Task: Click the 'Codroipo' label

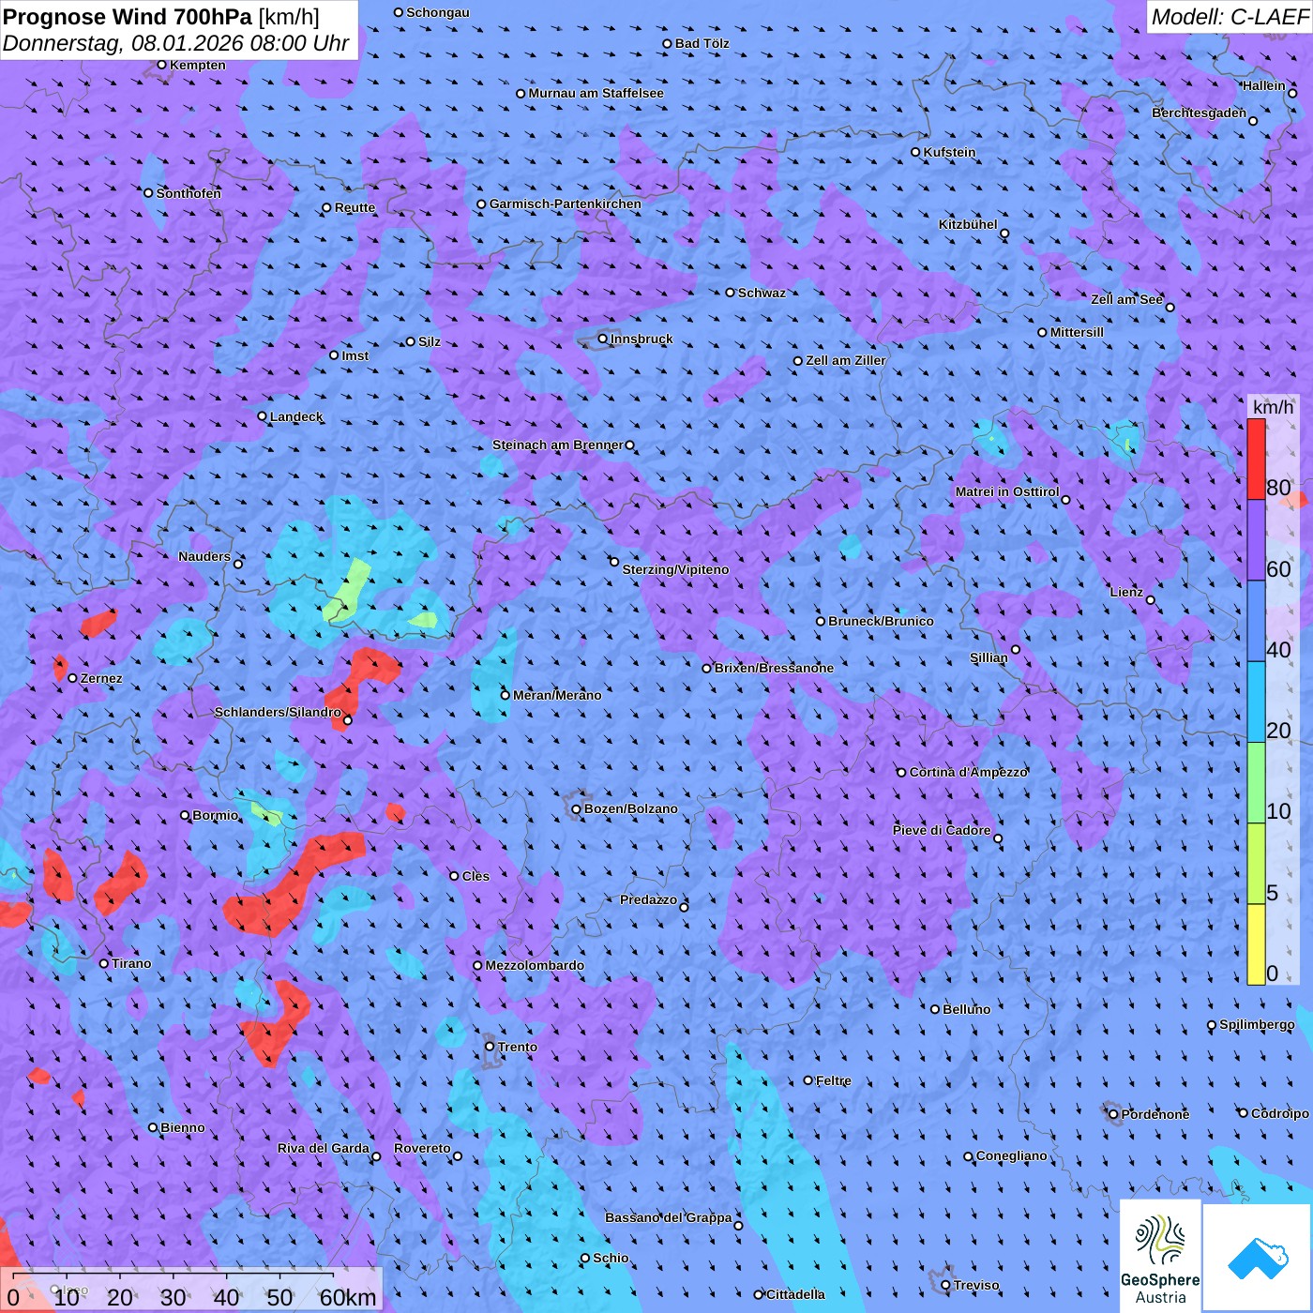Action: pyautogui.click(x=1280, y=1113)
